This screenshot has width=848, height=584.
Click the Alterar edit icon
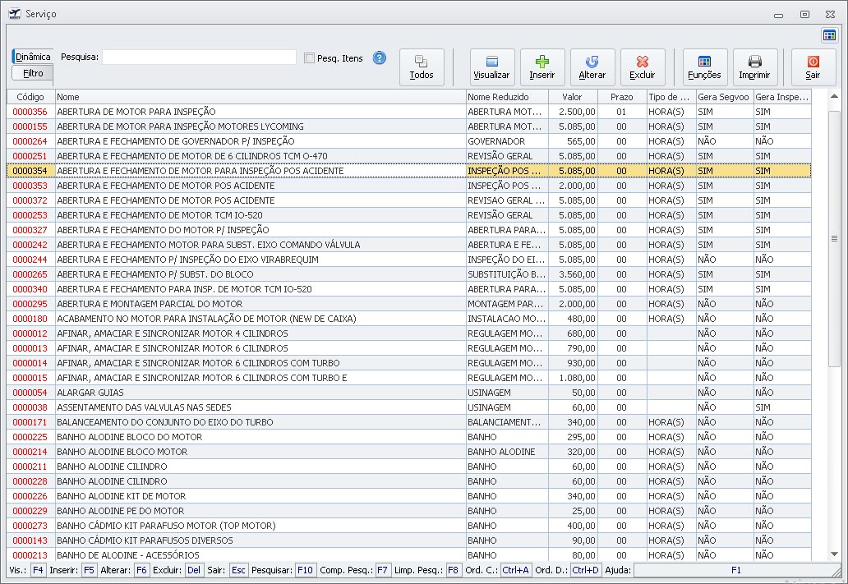[592, 67]
